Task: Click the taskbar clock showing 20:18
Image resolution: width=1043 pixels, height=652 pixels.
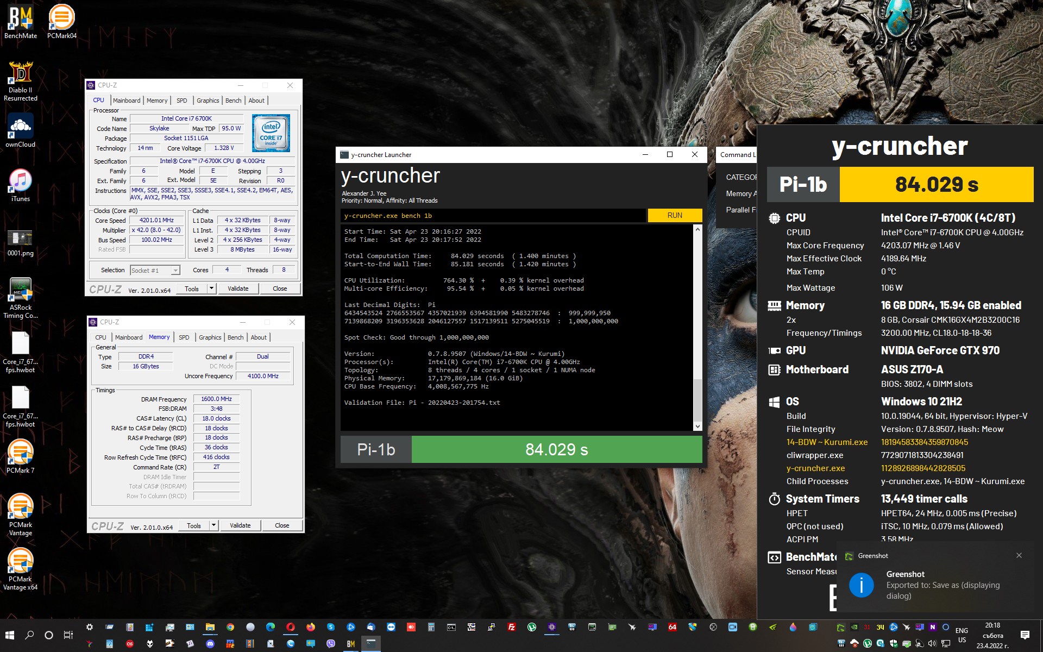Action: (992, 635)
